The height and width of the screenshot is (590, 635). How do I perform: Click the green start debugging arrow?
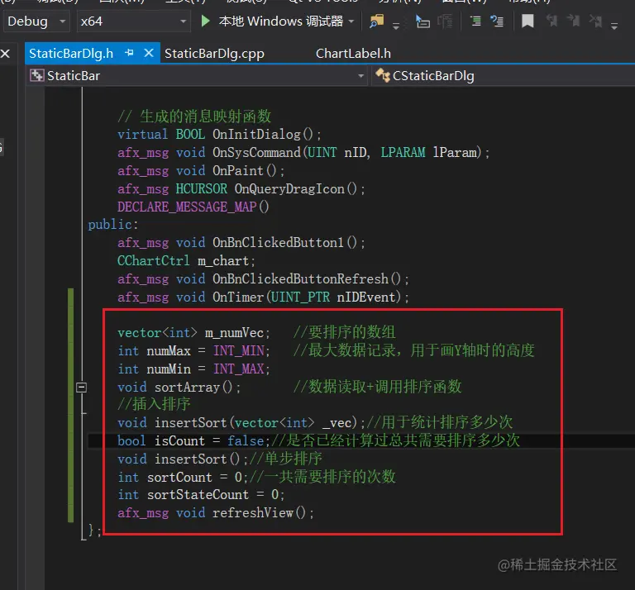[x=205, y=21]
